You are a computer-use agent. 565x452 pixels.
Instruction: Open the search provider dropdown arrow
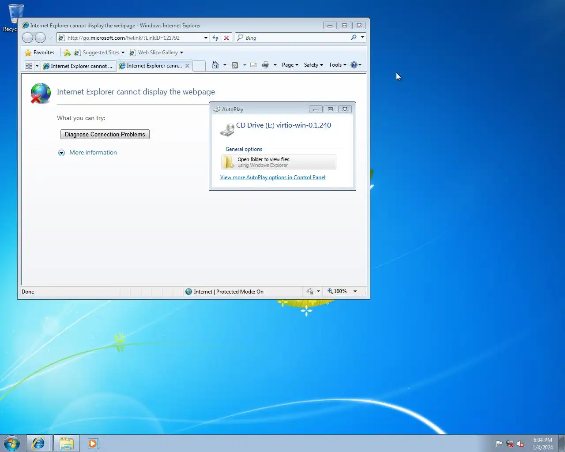(x=362, y=38)
